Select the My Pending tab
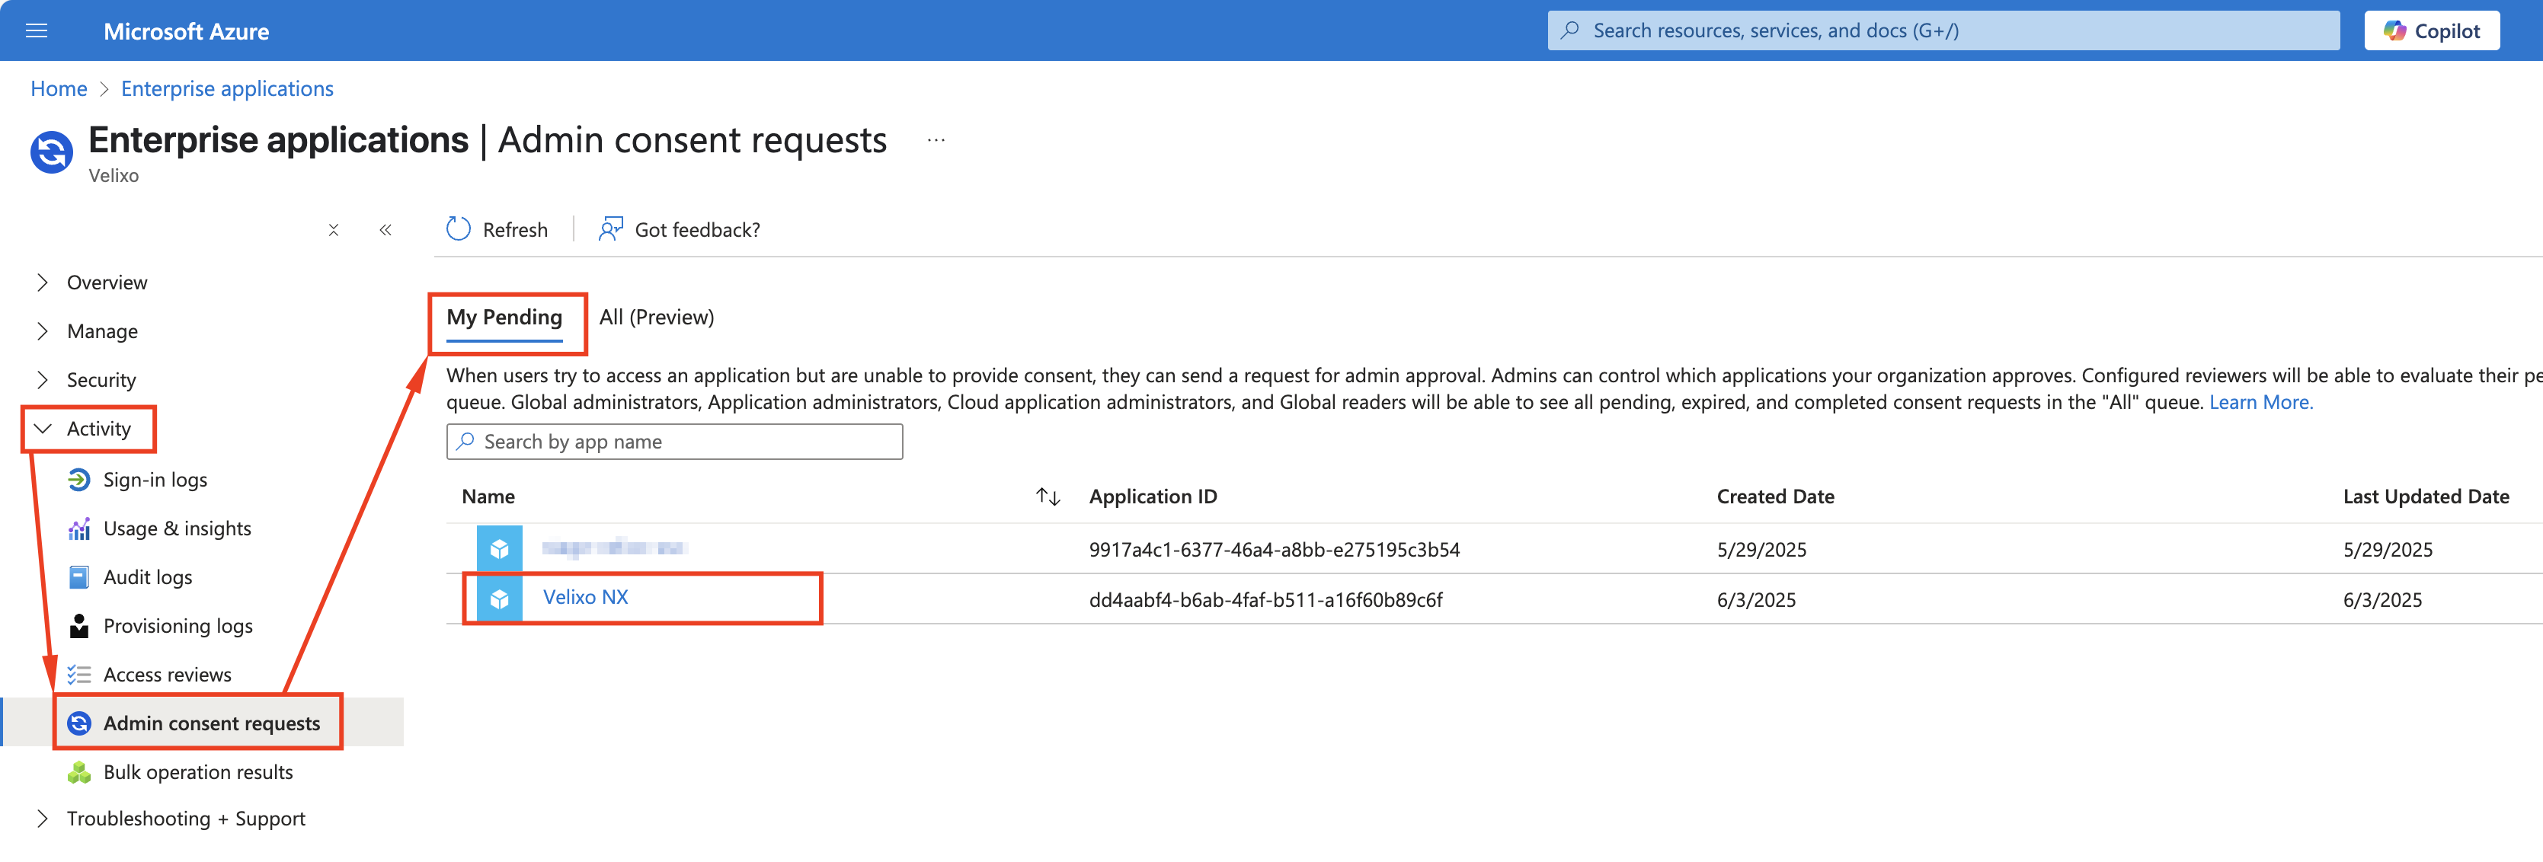The image size is (2543, 862). (504, 318)
